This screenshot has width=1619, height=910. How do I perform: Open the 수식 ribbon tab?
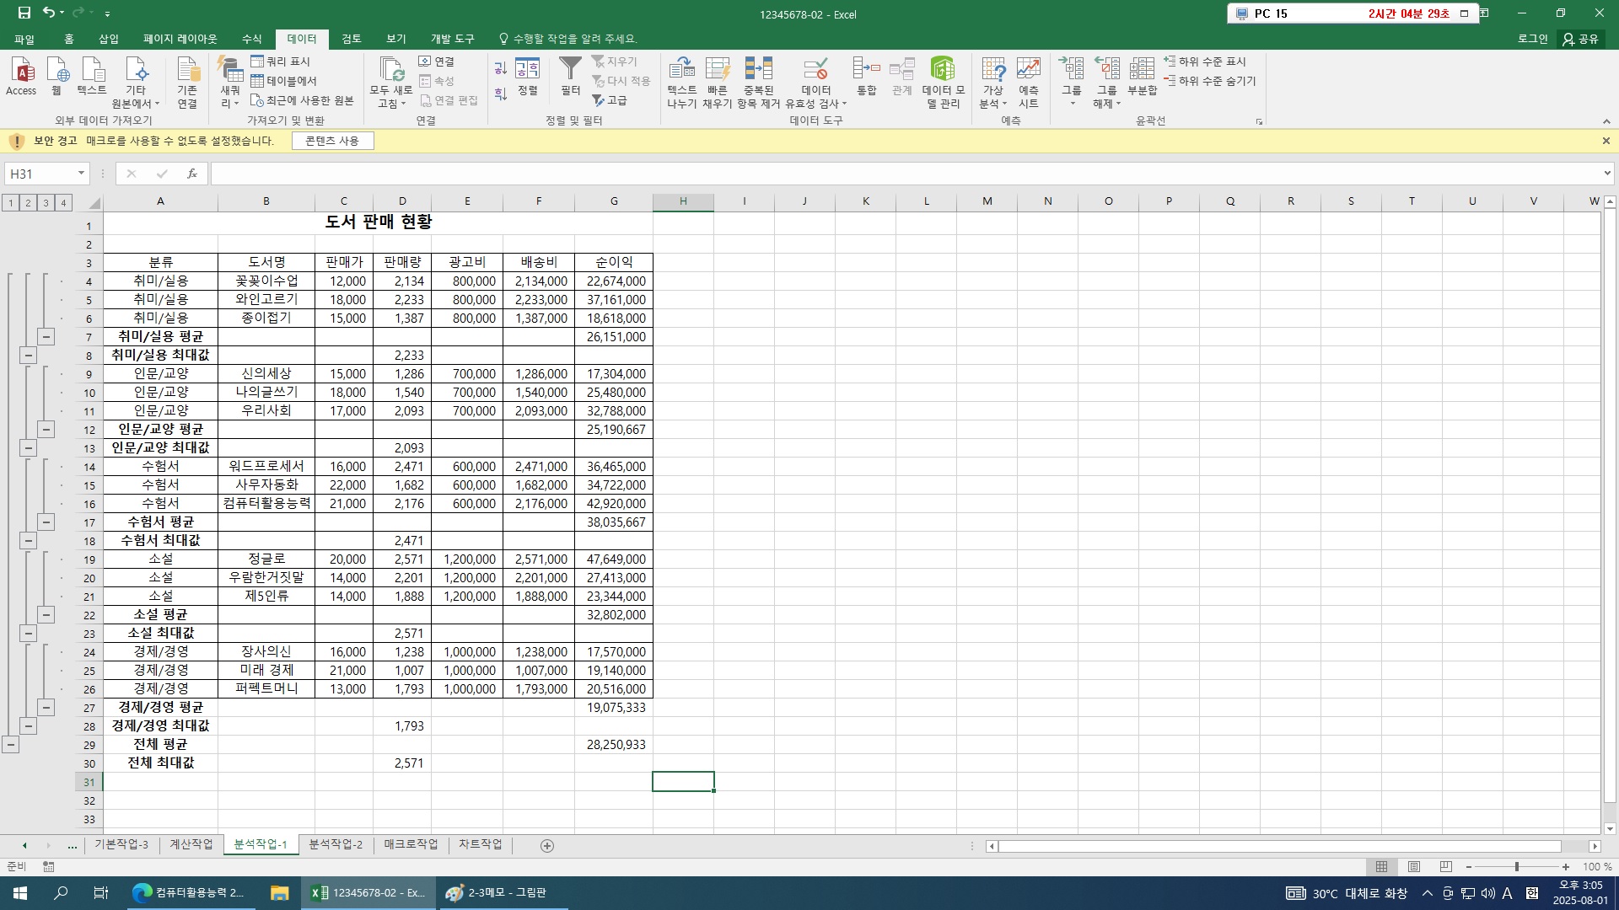tap(251, 39)
